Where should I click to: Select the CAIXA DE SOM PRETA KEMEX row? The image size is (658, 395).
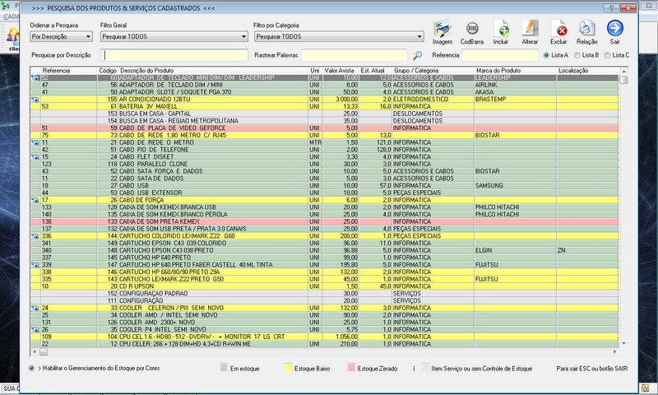(x=324, y=221)
